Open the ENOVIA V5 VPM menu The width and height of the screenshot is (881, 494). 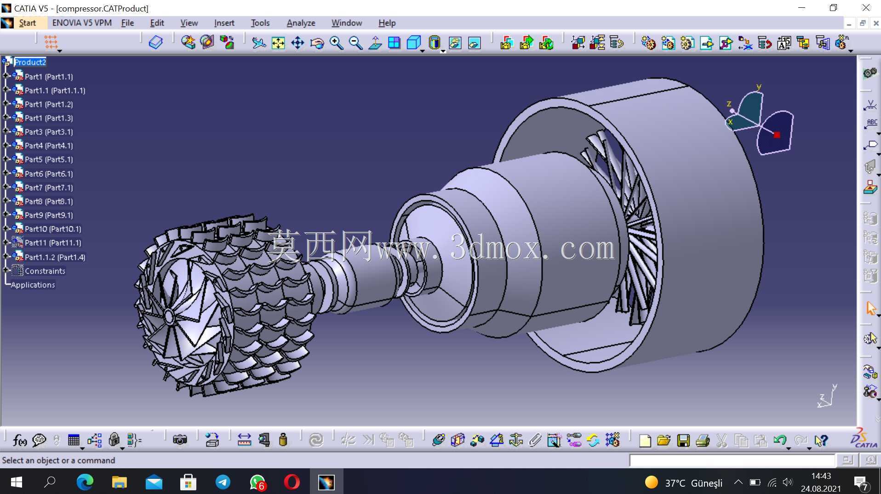click(x=82, y=23)
